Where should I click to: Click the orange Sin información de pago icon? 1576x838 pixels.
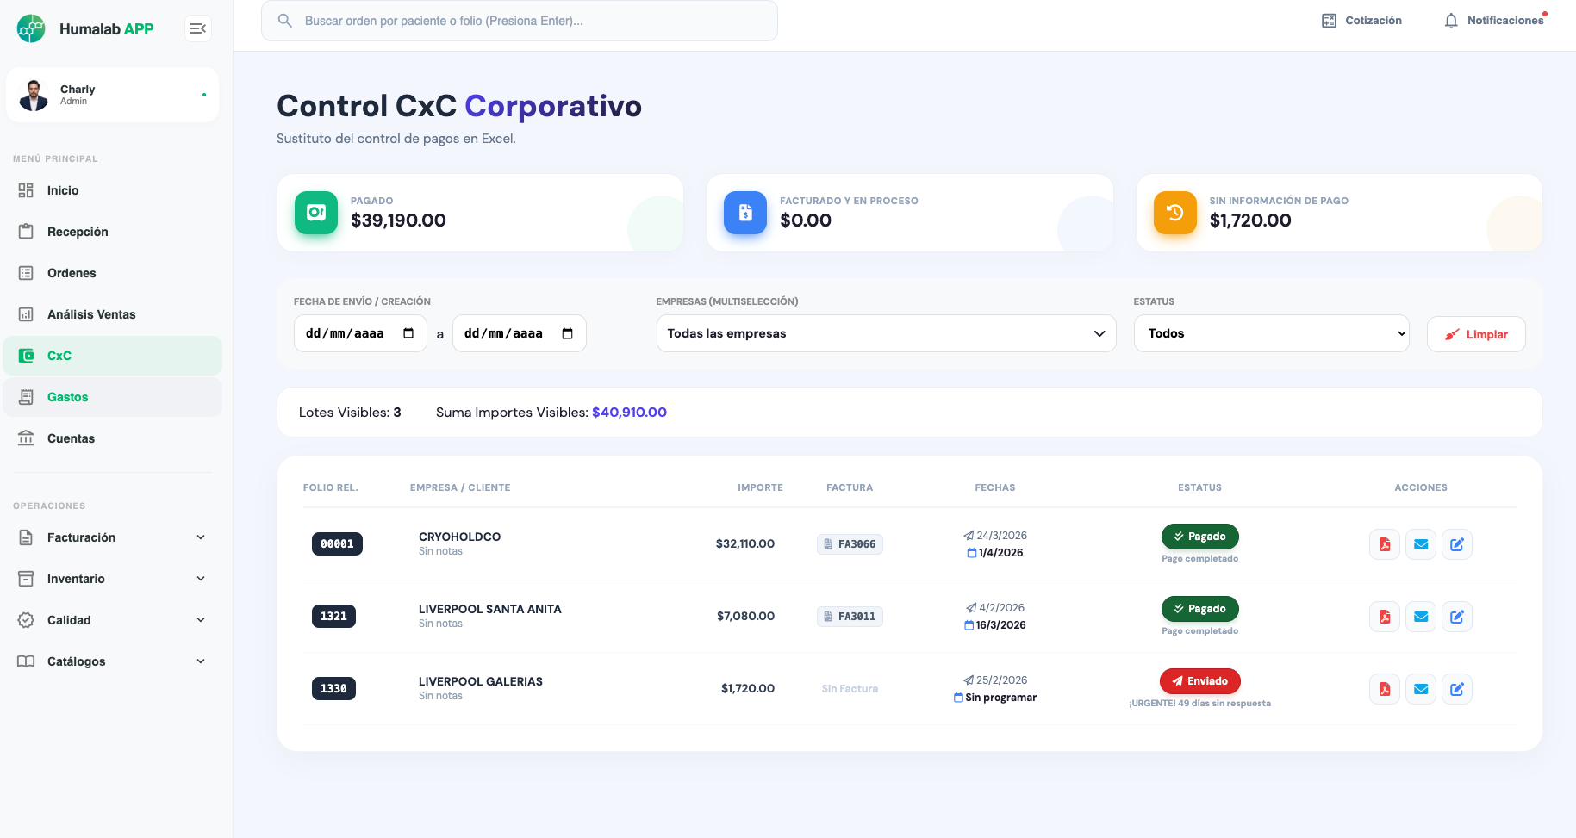point(1175,213)
